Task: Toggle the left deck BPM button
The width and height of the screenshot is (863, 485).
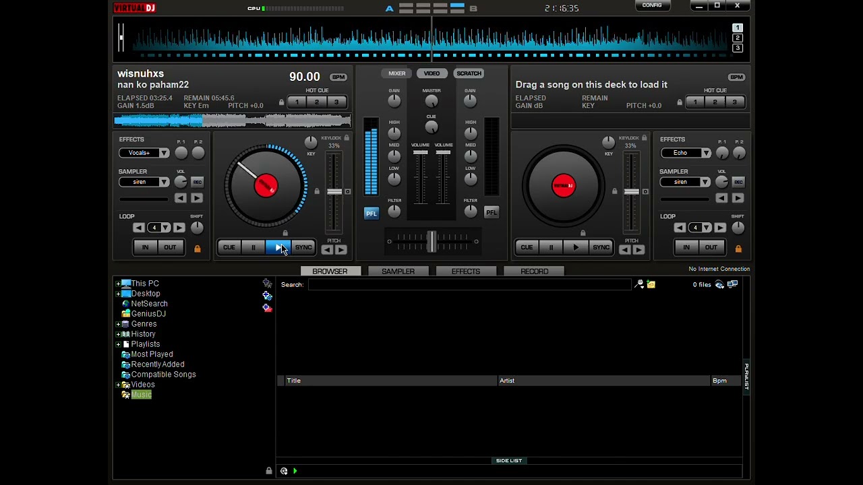Action: pyautogui.click(x=338, y=77)
